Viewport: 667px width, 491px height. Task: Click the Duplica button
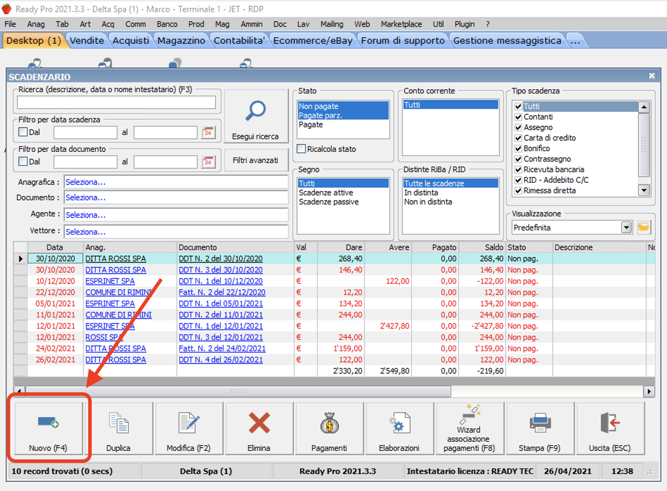click(118, 428)
